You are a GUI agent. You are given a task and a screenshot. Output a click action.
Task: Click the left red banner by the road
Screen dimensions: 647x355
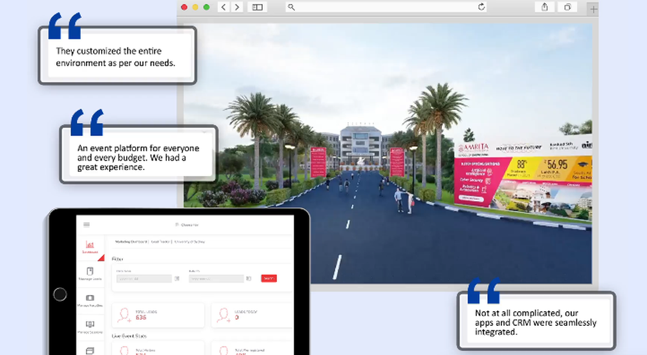click(318, 162)
